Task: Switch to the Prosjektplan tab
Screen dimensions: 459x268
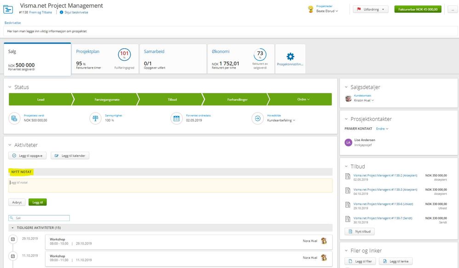Action: (105, 59)
